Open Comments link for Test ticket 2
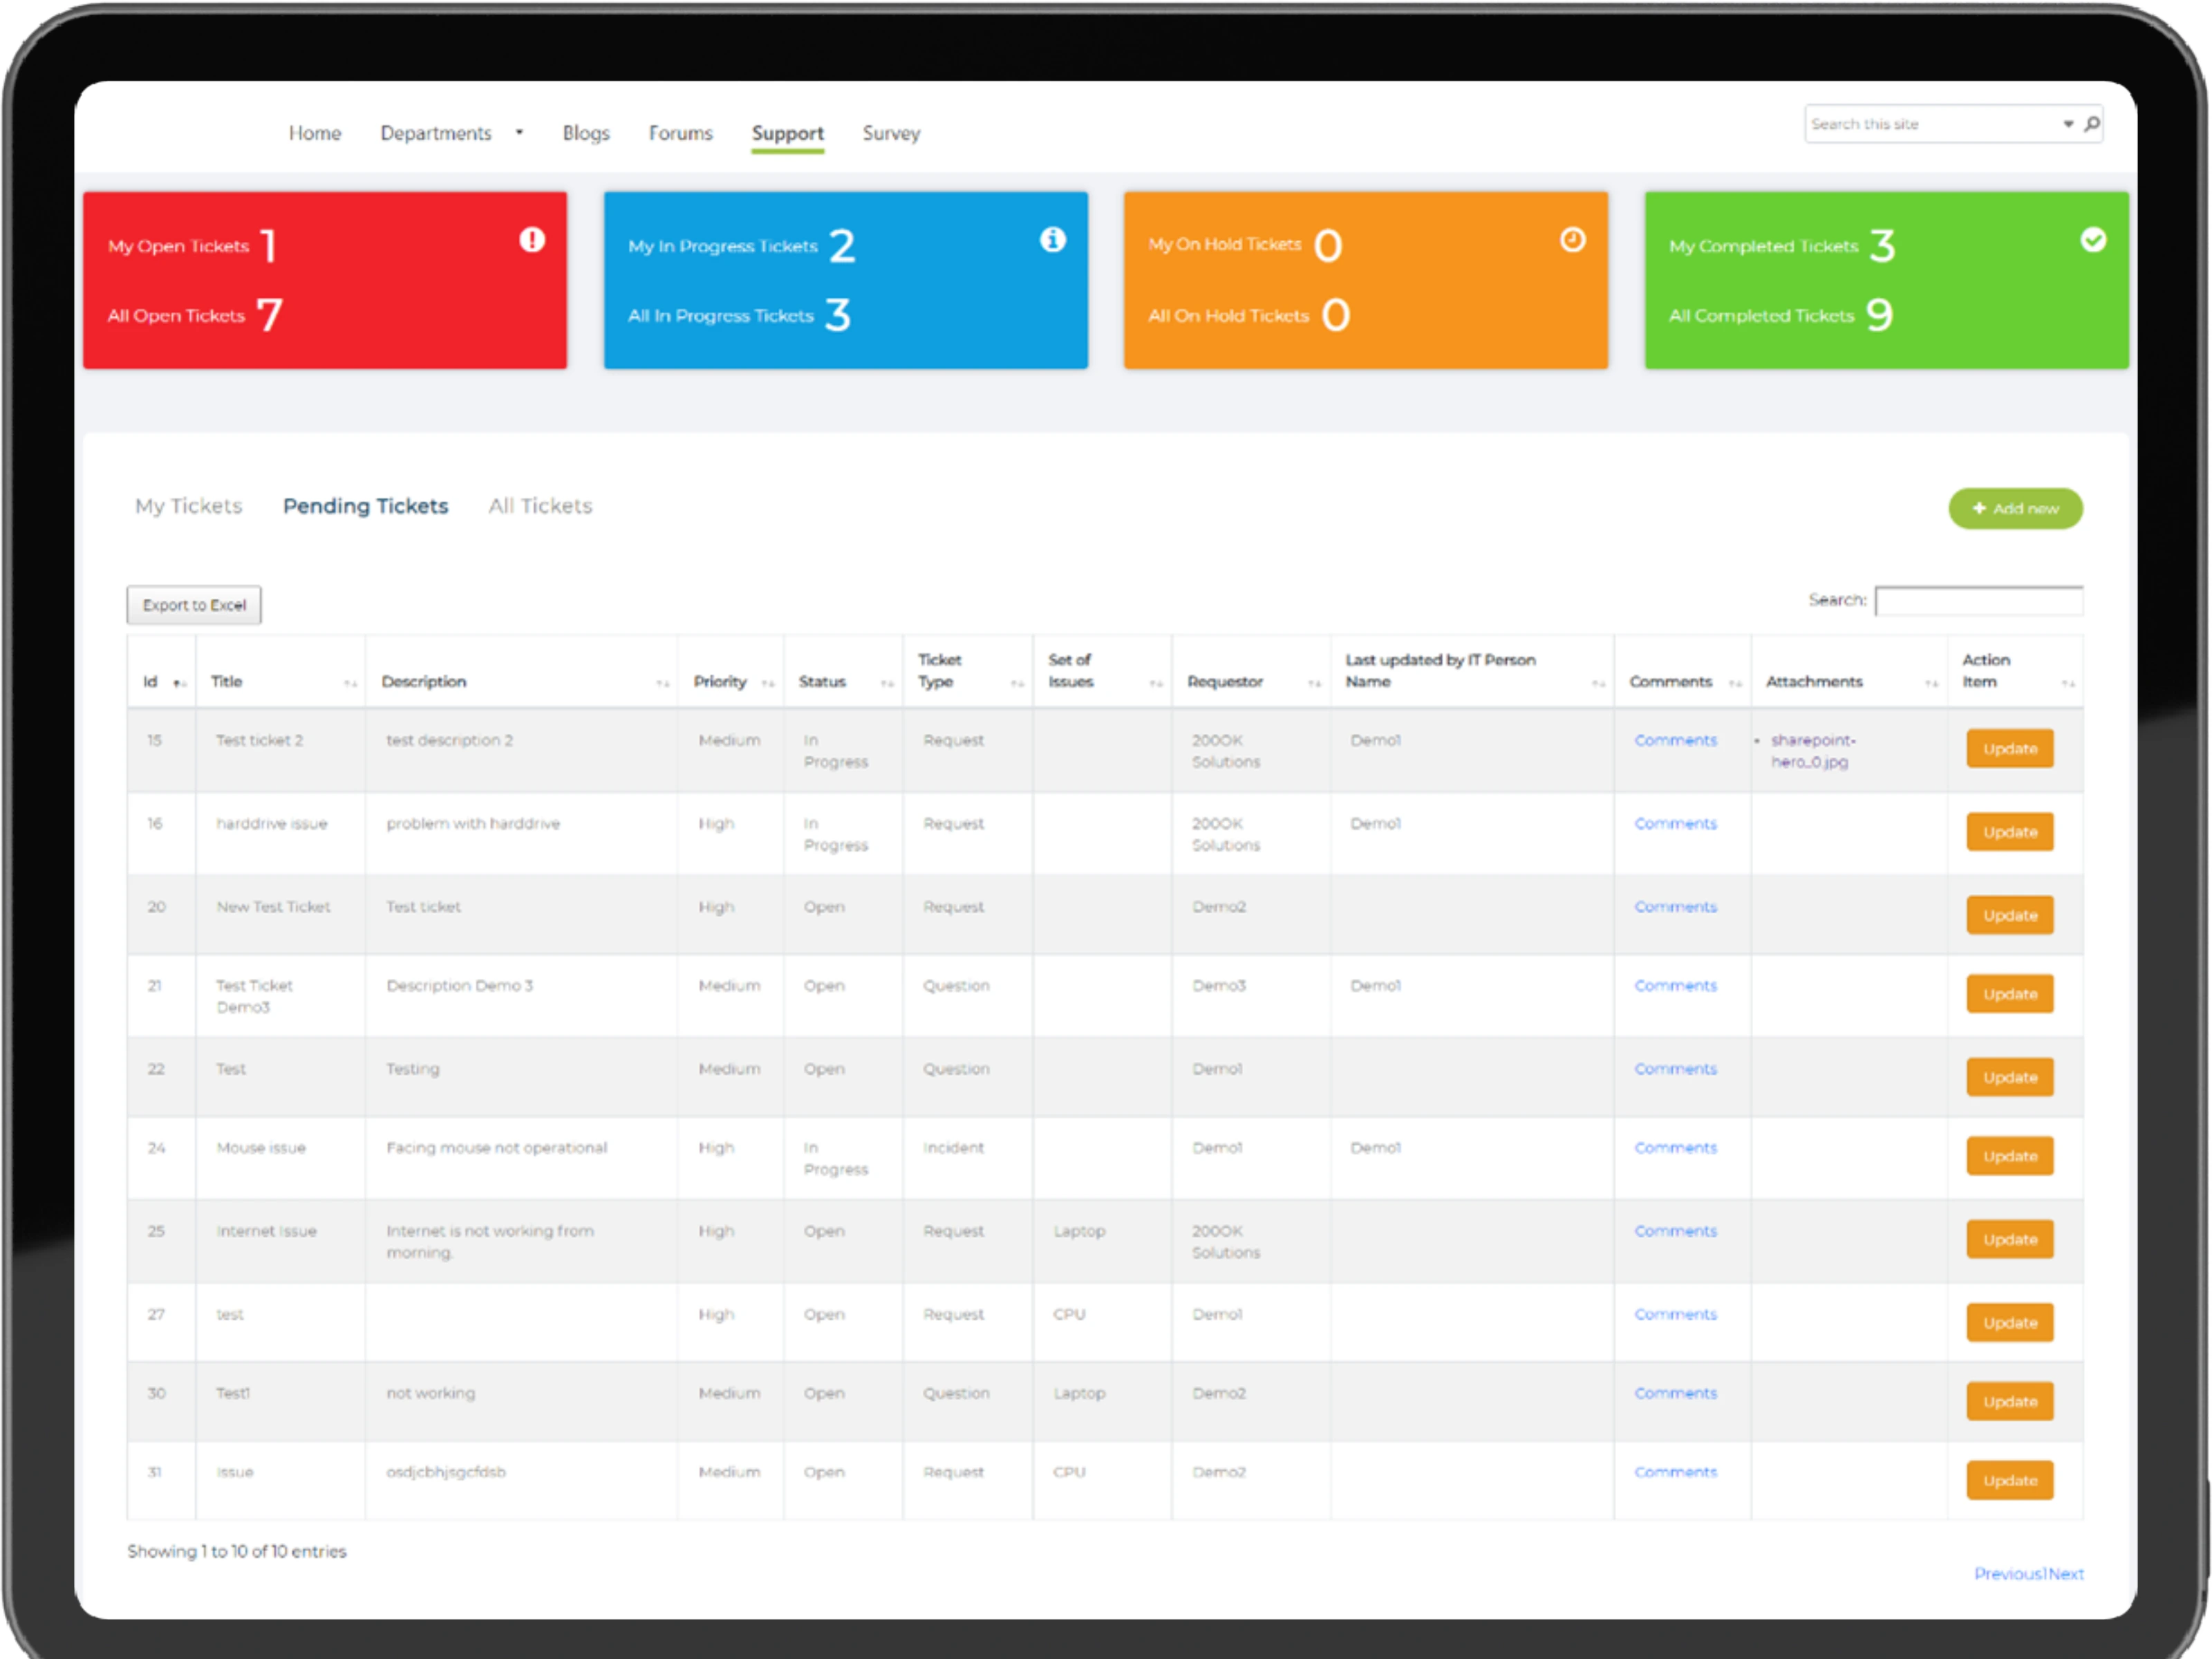This screenshot has width=2212, height=1659. point(1675,740)
